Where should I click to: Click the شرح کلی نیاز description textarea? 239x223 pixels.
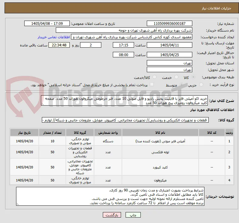tap(124, 101)
